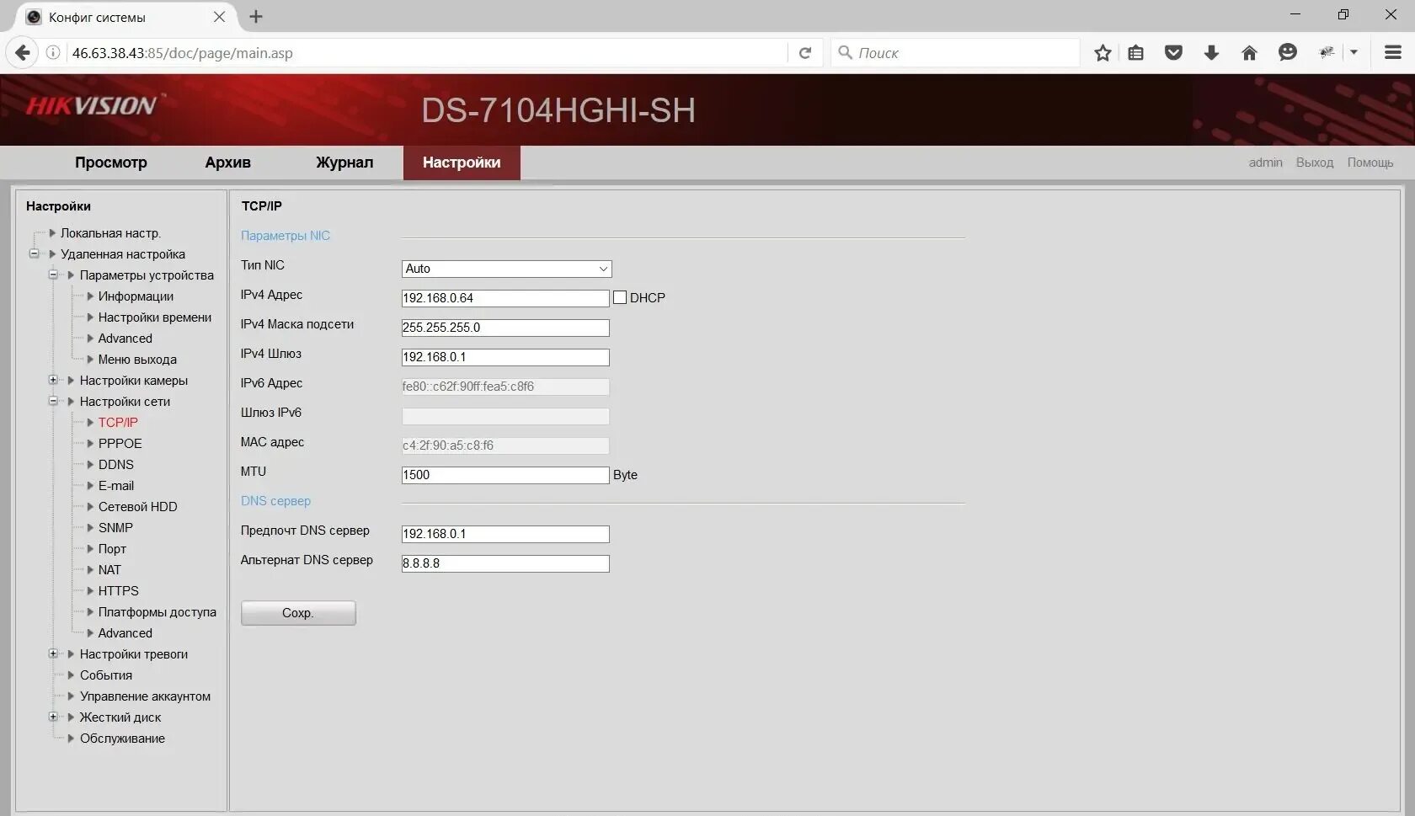Open PPPOE settings in the tree
Viewport: 1415px width, 816px height.
coord(120,444)
